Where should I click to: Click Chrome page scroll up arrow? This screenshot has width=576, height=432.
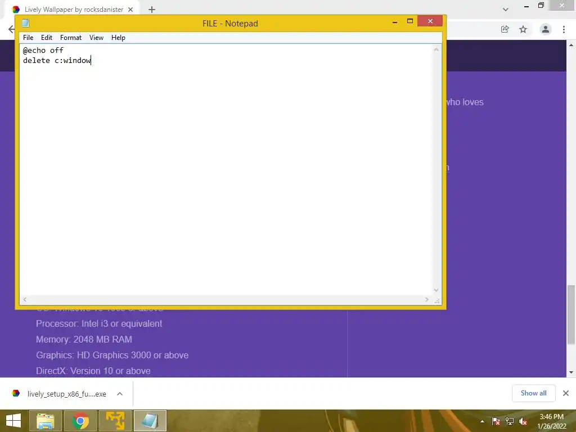point(571,45)
